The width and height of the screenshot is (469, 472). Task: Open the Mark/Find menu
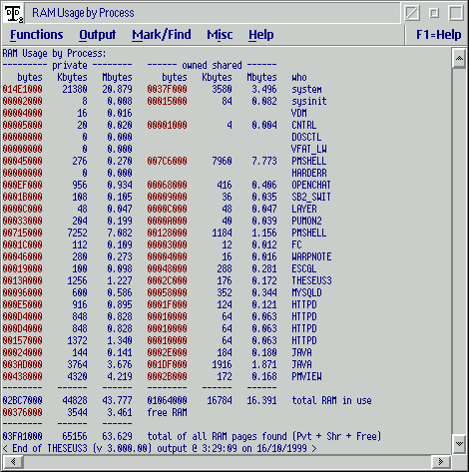[162, 35]
